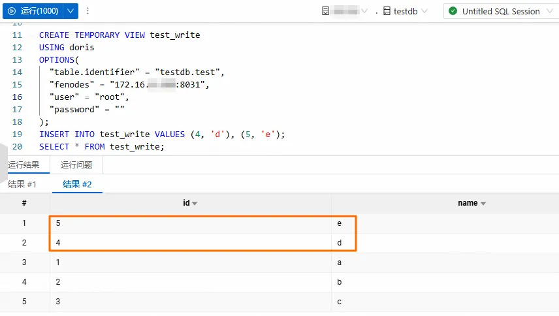559x316 pixels.
Task: Select the cell with id 5
Action: [x=190, y=223]
